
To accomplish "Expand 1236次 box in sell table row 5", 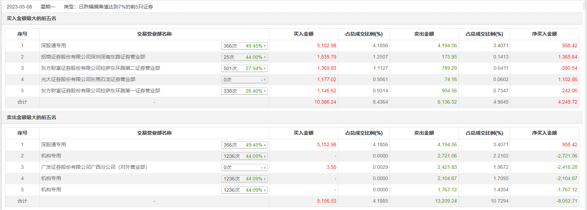I will tap(244, 190).
